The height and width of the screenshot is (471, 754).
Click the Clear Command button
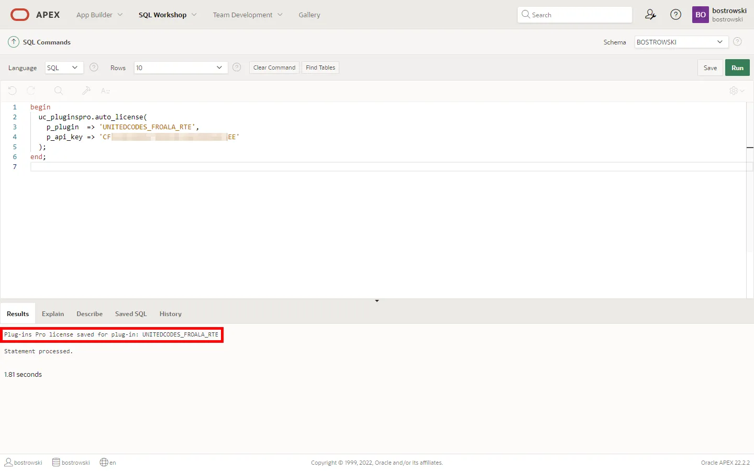(274, 68)
